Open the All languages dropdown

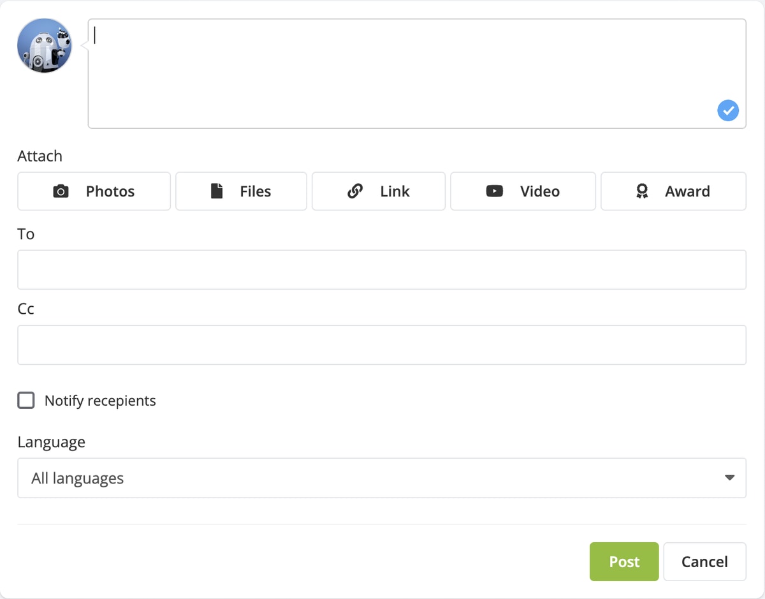point(381,478)
